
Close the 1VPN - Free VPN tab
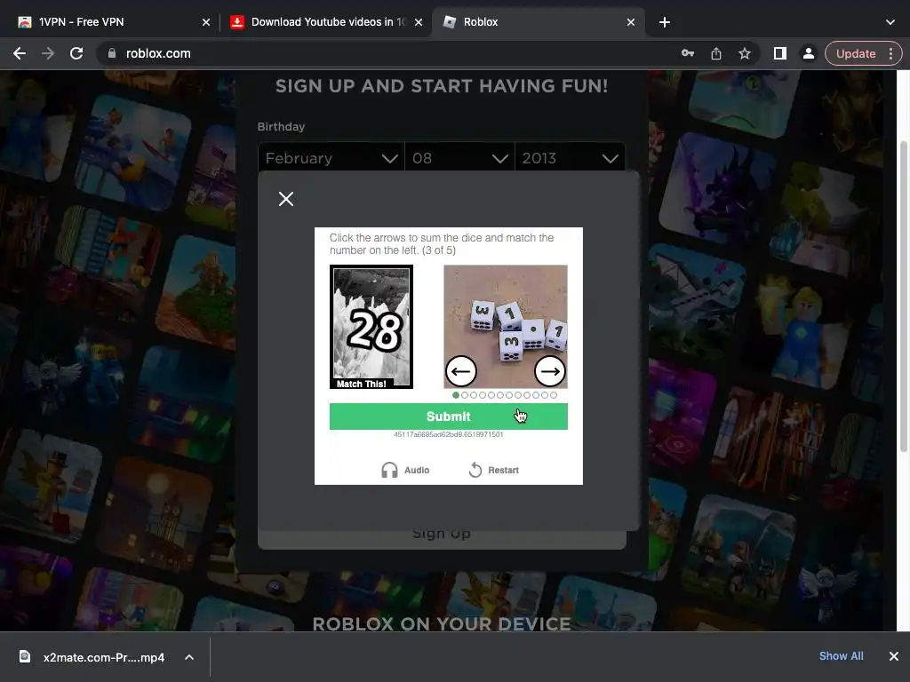click(x=206, y=22)
